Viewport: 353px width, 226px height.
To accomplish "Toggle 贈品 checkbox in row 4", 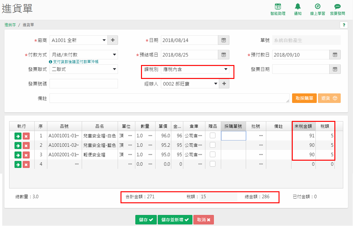I will 213,164.
